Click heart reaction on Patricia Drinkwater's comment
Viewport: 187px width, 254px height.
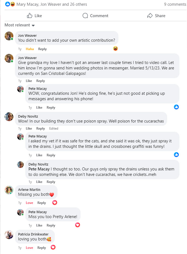53,247
